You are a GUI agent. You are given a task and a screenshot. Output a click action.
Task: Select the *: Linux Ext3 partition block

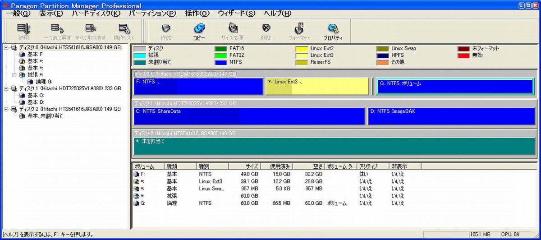click(x=317, y=87)
